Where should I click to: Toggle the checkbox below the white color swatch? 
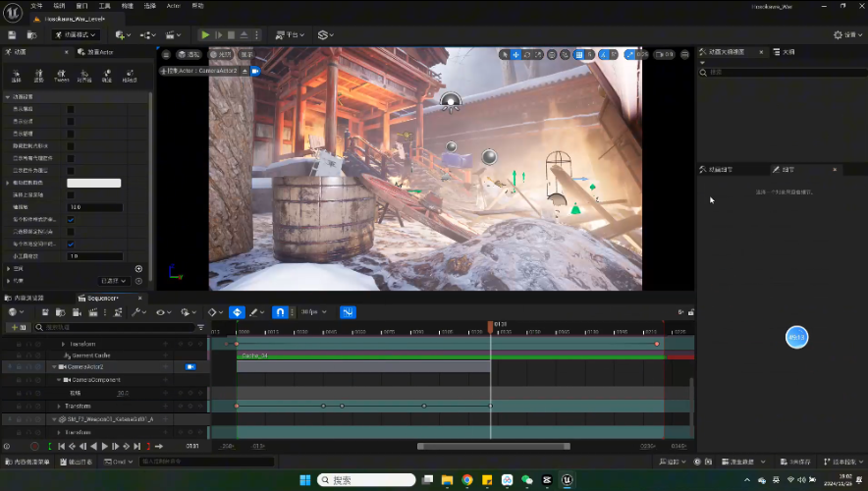(x=71, y=194)
